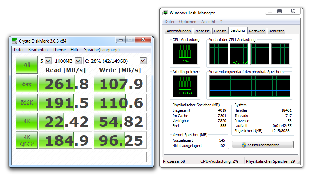Run all benchmarks with the All button
Image resolution: width=312 pixels, height=185 pixels.
(x=27, y=65)
